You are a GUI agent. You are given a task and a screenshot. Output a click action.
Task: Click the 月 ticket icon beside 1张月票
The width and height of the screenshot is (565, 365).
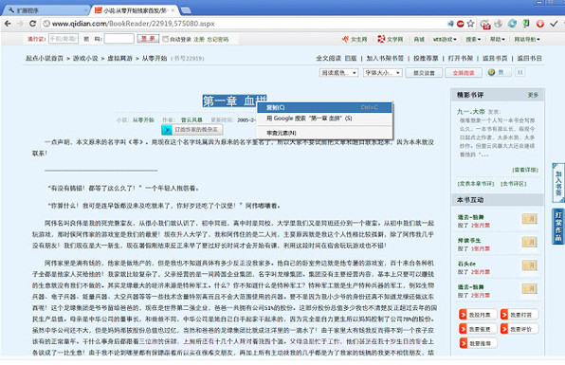pos(529,242)
